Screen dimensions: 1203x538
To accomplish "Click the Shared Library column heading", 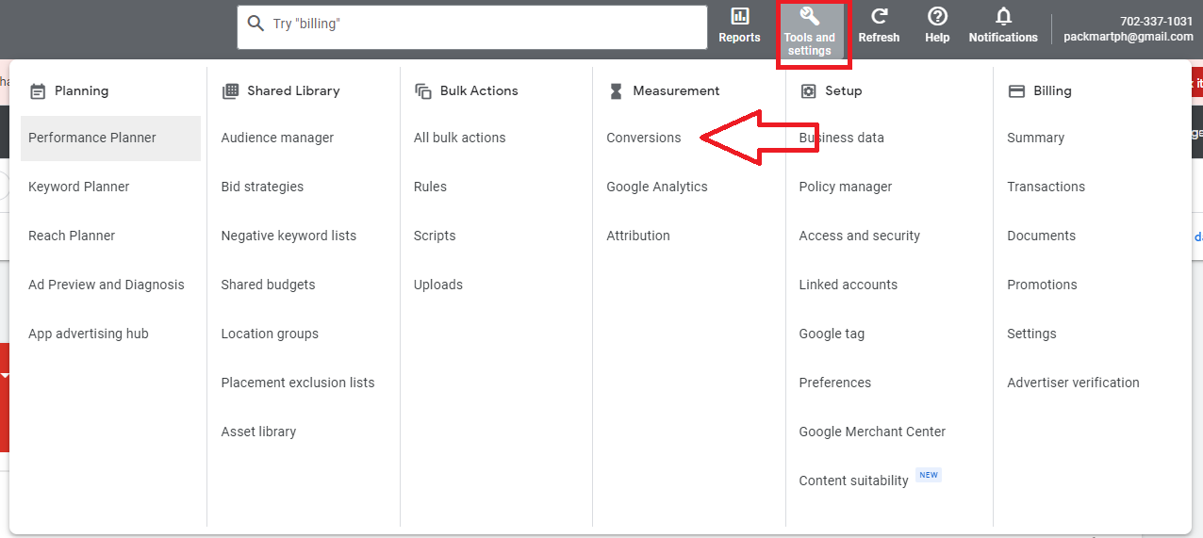I will pos(293,91).
